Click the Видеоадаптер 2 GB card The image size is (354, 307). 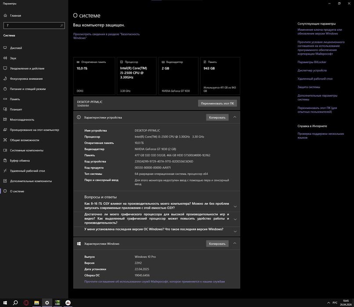coord(178,76)
